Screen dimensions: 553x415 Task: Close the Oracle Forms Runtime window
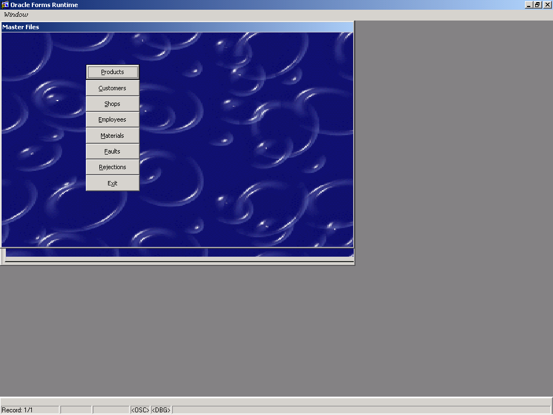coord(548,5)
